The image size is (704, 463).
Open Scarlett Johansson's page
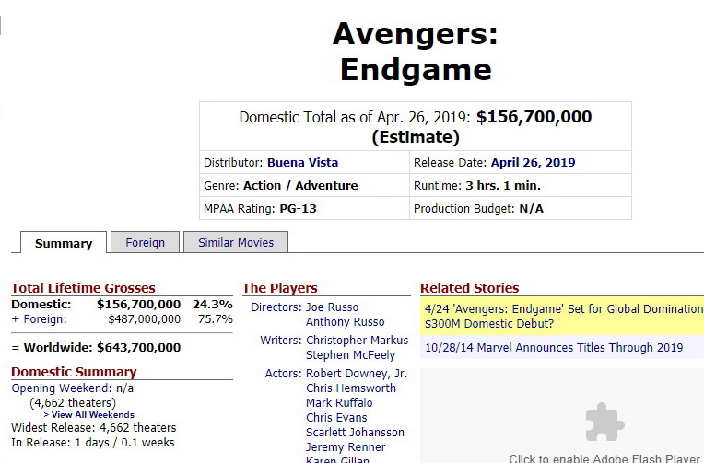[x=355, y=433]
